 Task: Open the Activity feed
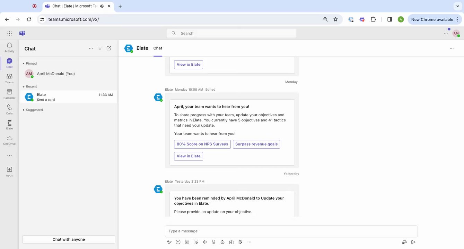click(x=9, y=47)
